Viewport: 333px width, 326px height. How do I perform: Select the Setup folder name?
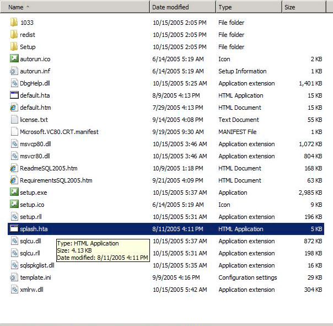28,47
